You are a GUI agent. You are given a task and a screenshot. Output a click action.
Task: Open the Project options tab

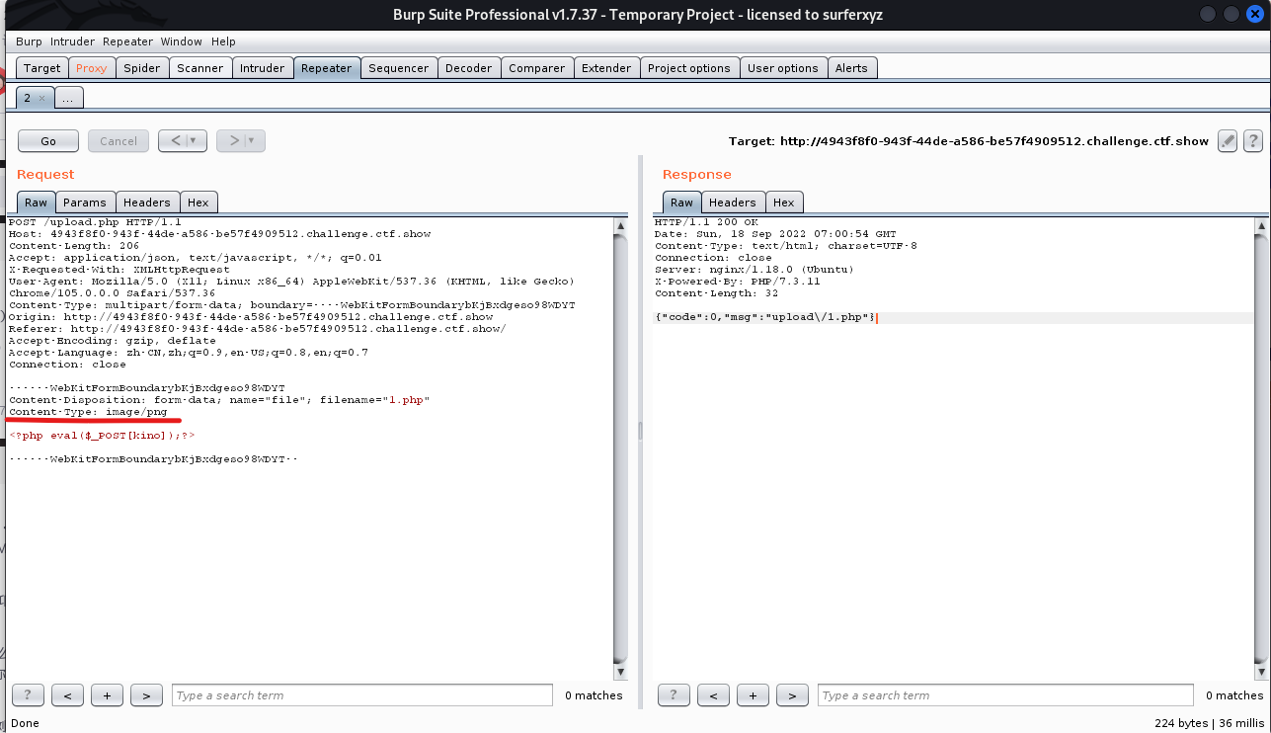[688, 68]
